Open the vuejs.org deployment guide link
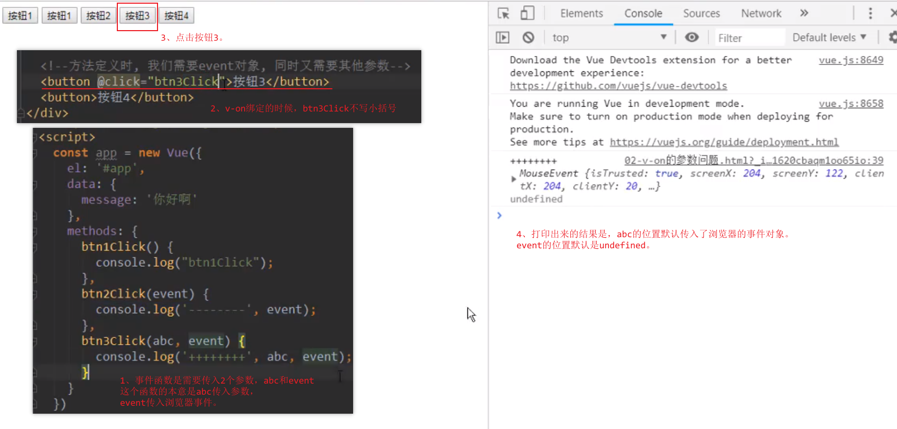Image resolution: width=897 pixels, height=429 pixels. pos(724,142)
